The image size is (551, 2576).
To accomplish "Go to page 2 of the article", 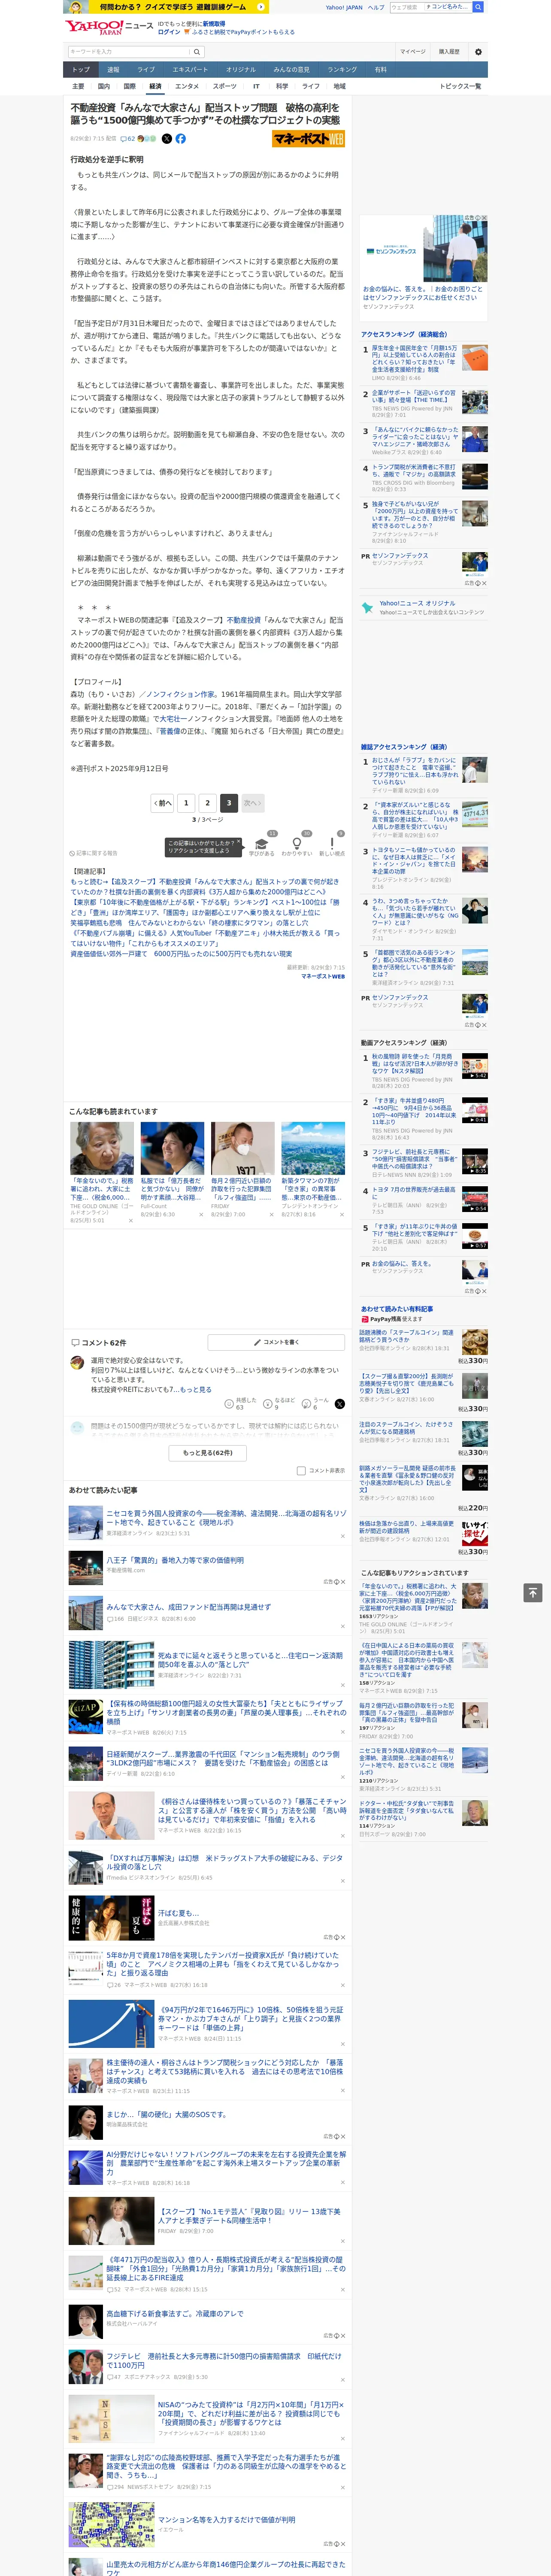I will [x=208, y=802].
